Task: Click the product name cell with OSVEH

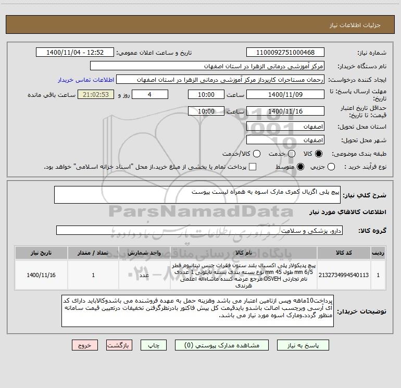Action: pos(244,275)
